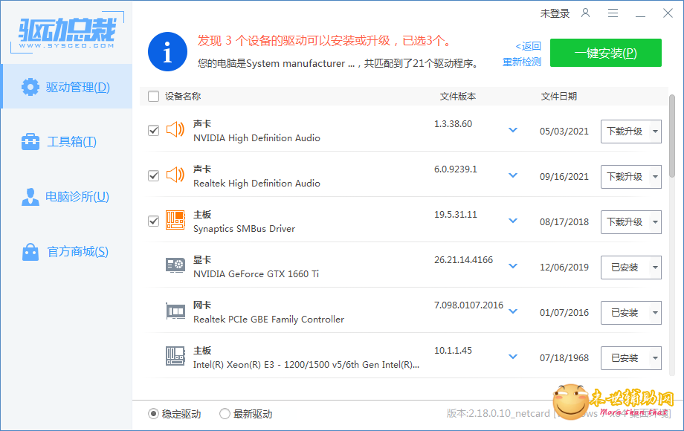The width and height of the screenshot is (684, 431).
Task: Click the blue info icon
Action: (167, 51)
